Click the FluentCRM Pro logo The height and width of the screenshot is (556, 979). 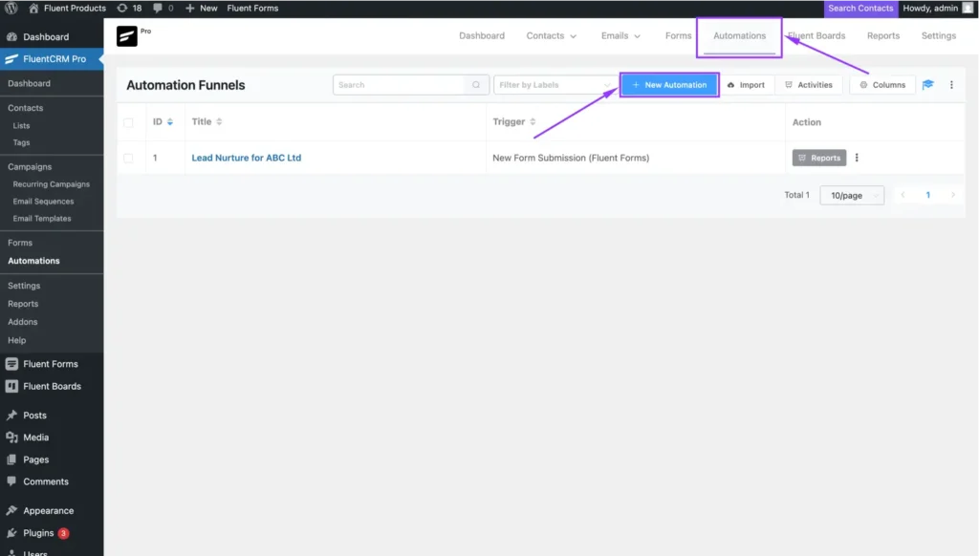coord(127,36)
